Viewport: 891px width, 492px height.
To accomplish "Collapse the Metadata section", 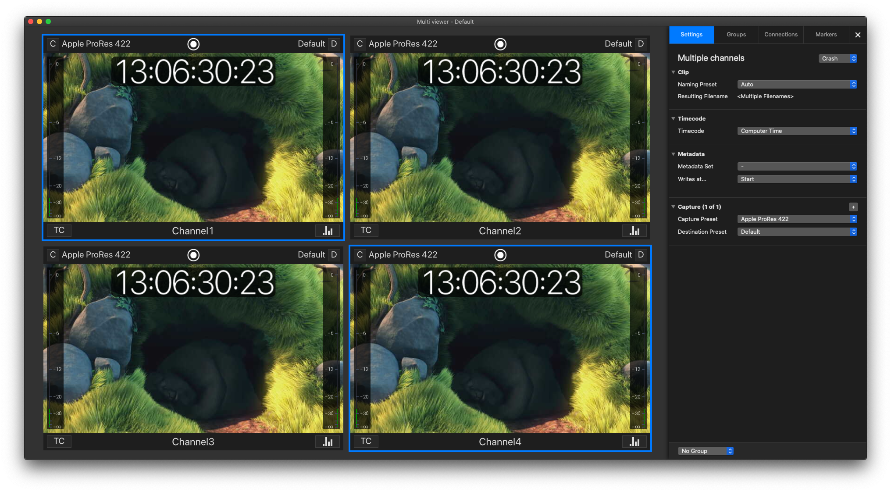I will click(x=674, y=154).
